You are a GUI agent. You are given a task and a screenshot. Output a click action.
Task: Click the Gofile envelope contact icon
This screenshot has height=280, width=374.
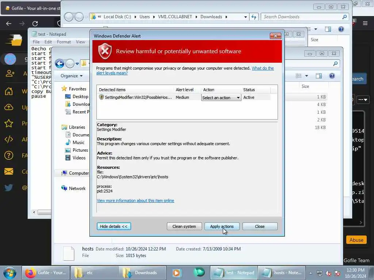pyautogui.click(x=9, y=171)
